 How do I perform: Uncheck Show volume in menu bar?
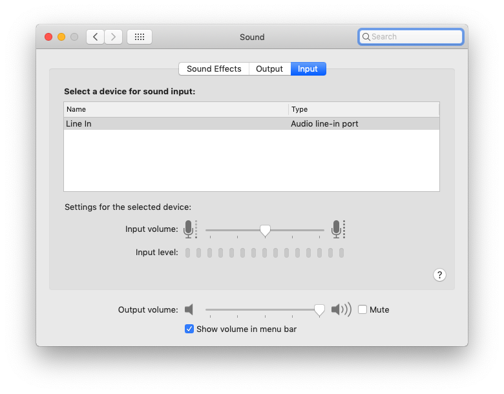(189, 329)
